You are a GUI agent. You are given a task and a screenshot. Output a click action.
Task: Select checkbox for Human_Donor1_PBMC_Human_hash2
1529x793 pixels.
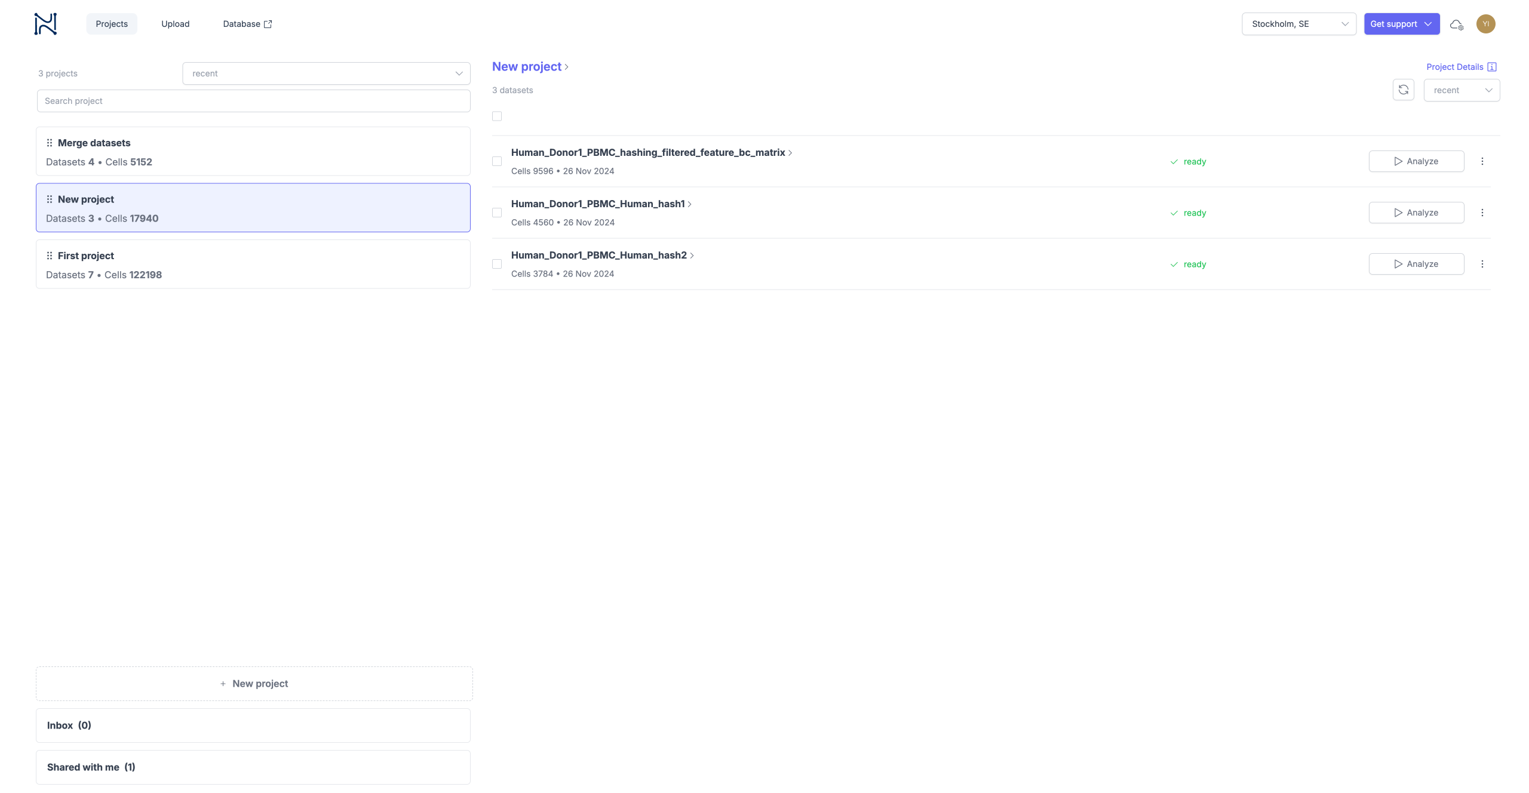497,264
